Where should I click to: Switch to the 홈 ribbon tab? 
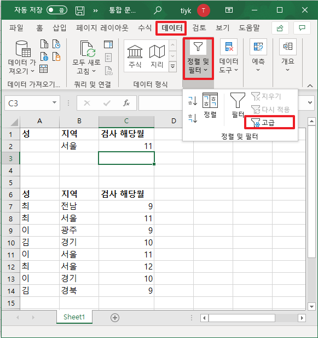click(39, 28)
